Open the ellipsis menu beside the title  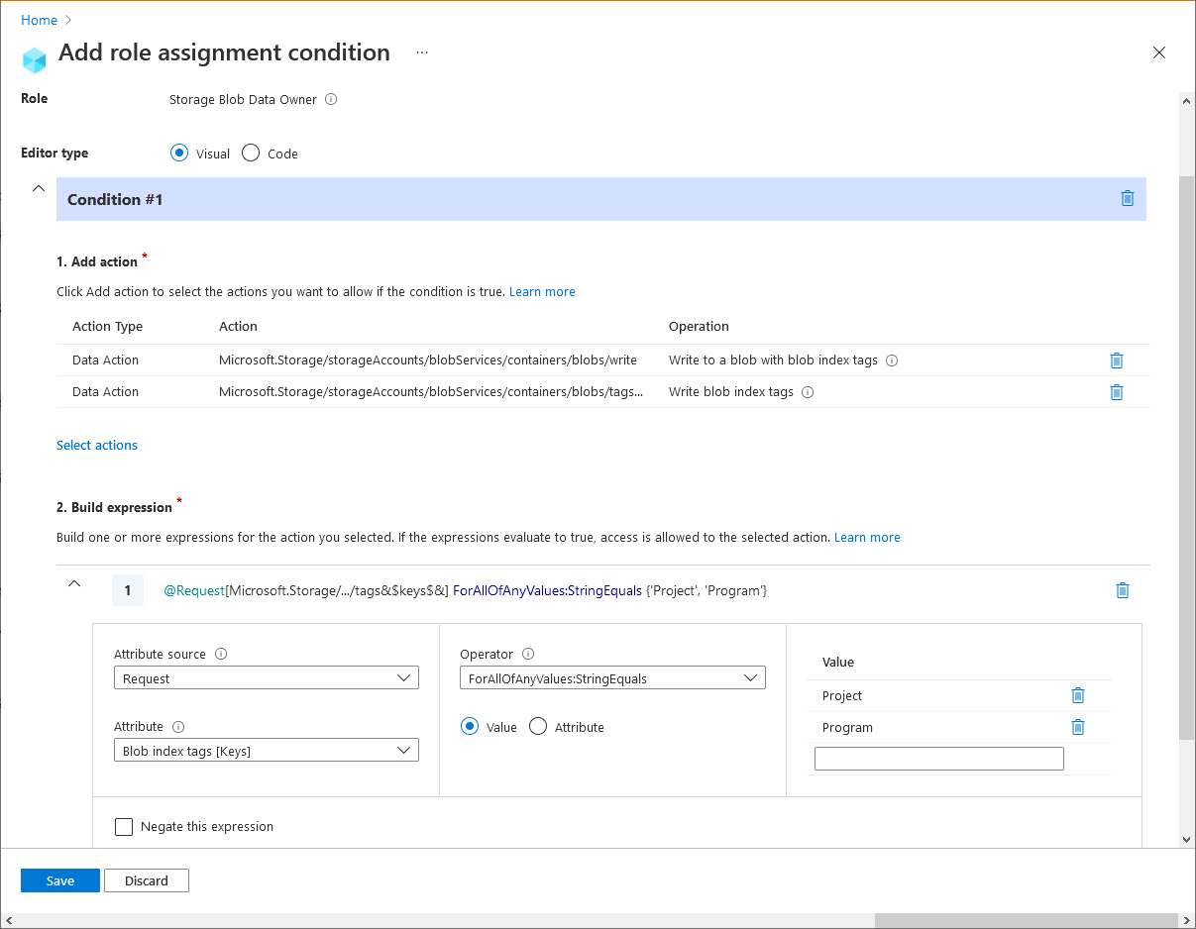(x=422, y=52)
